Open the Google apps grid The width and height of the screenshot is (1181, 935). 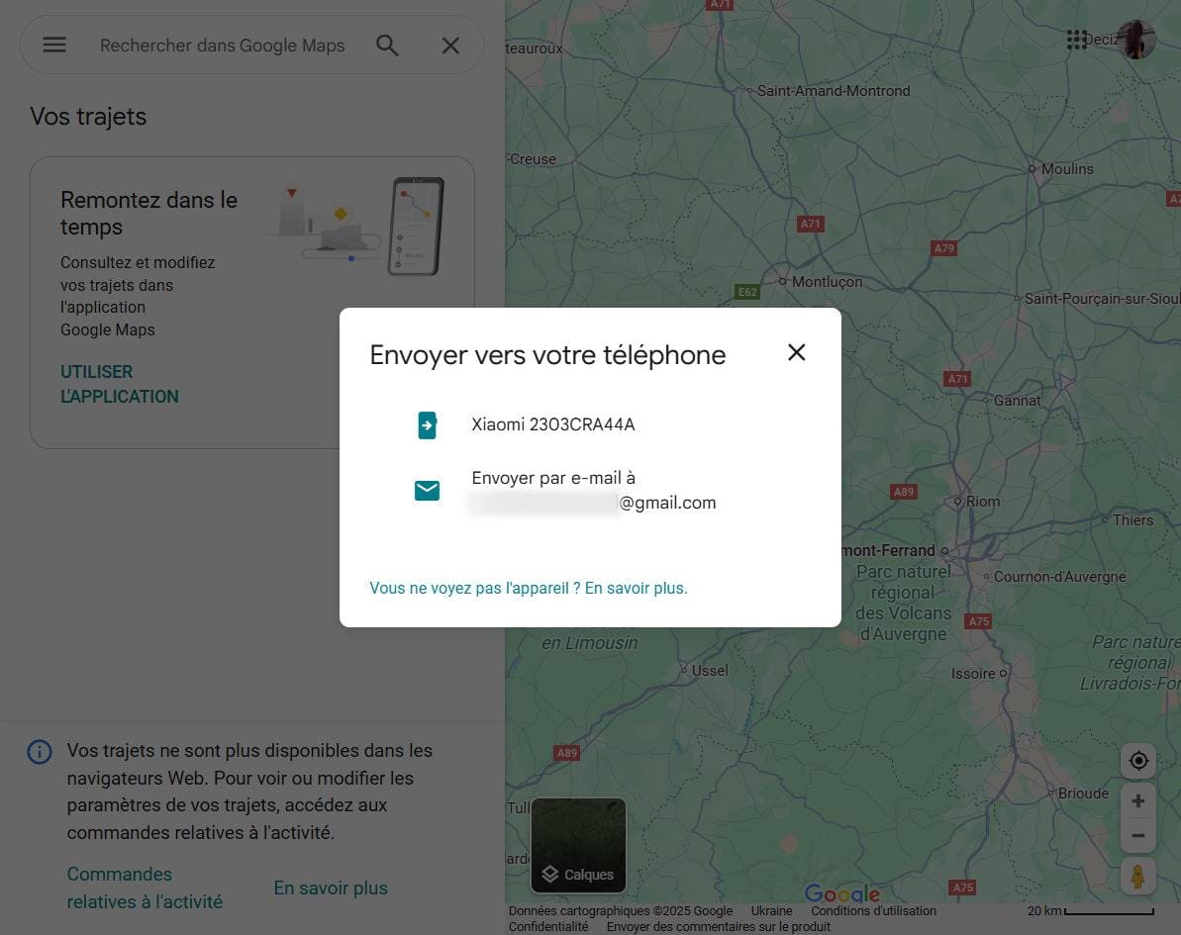coord(1076,40)
